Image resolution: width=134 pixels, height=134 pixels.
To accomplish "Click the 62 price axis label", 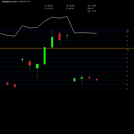I will point(127,67).
